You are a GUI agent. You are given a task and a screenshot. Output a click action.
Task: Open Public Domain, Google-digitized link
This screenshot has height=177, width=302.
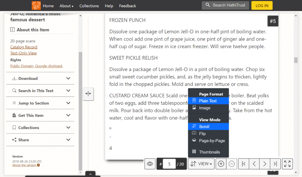click(36, 66)
